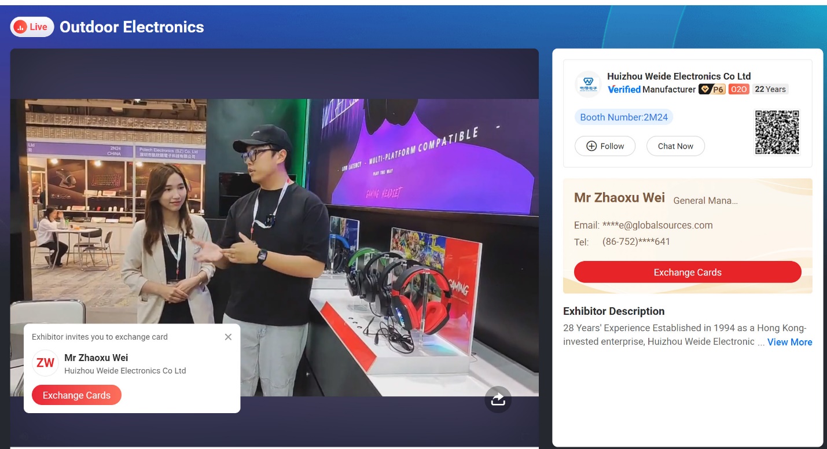Click the Booth Number:2M24 tag

pyautogui.click(x=624, y=117)
